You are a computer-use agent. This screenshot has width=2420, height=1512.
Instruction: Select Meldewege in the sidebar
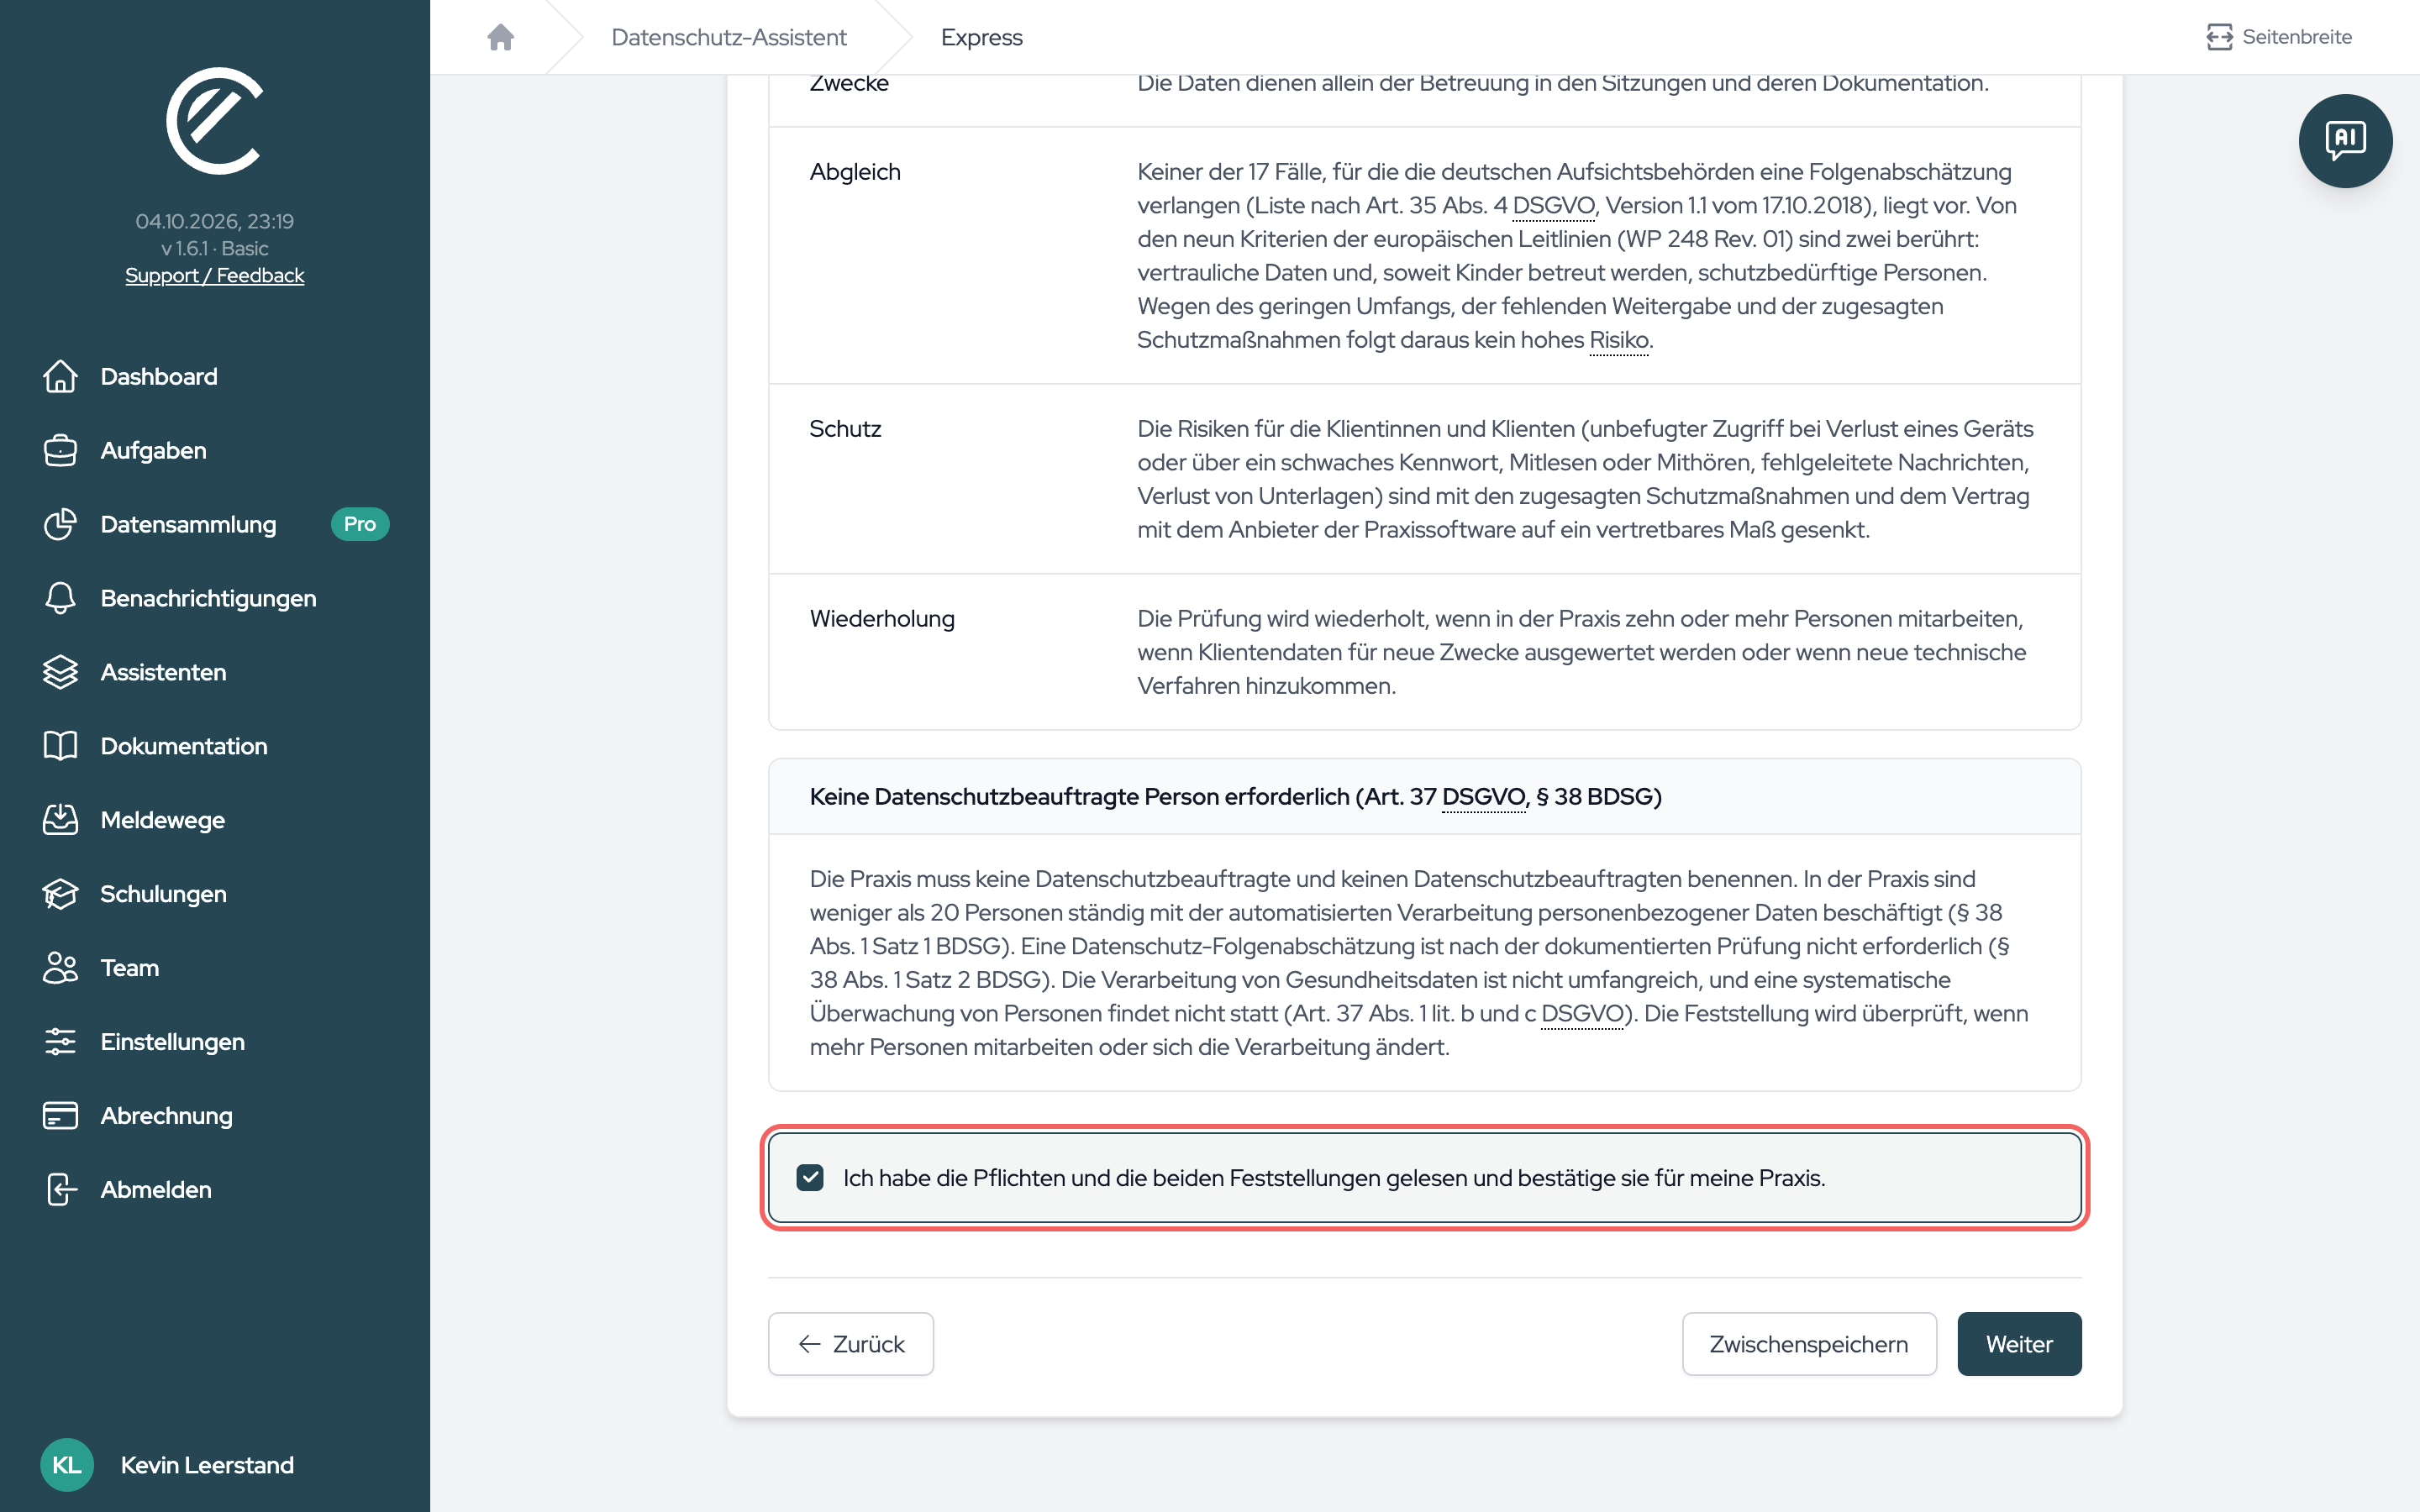click(x=162, y=820)
